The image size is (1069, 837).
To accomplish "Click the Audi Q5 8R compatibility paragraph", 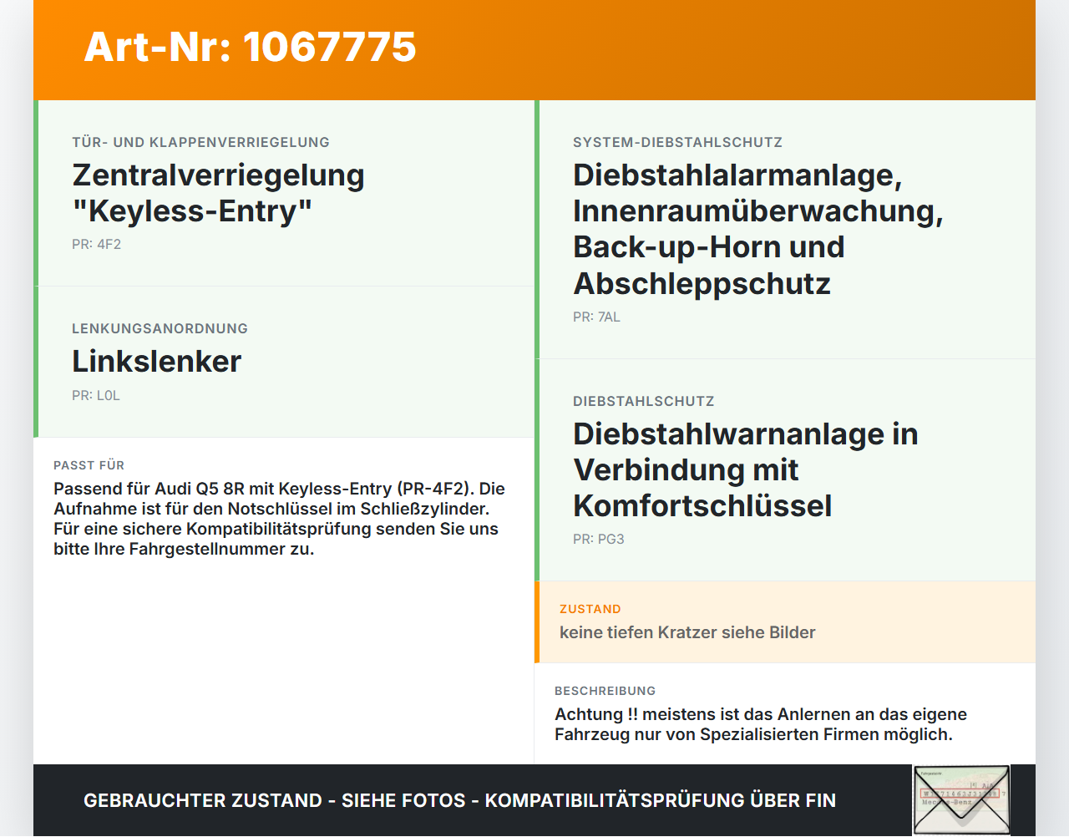I will [279, 519].
